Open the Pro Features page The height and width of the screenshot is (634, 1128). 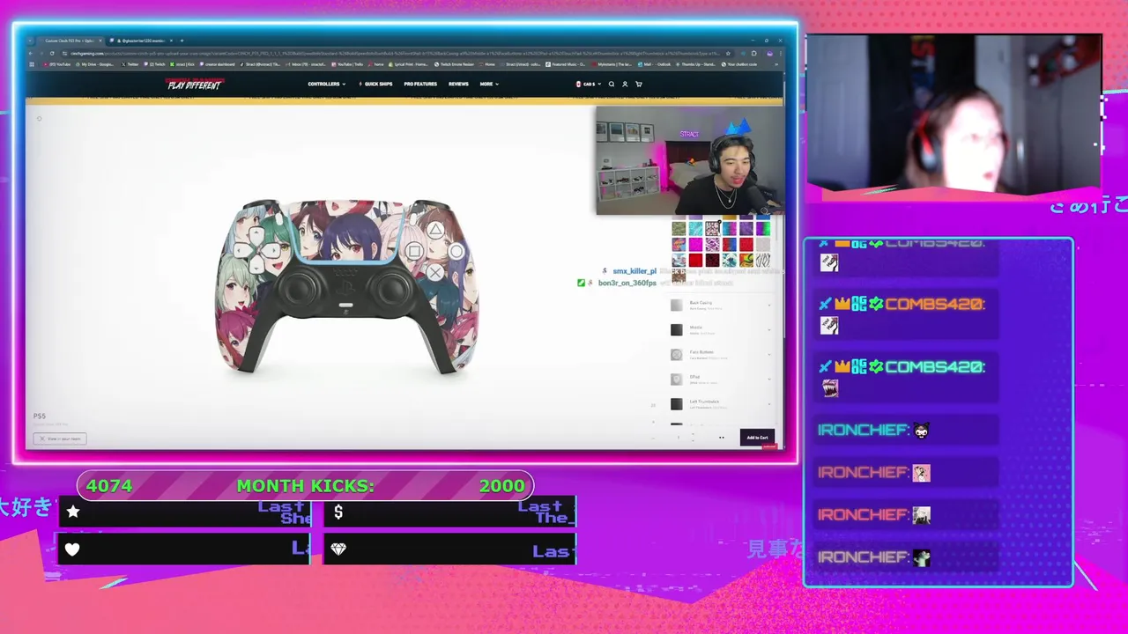click(x=420, y=85)
